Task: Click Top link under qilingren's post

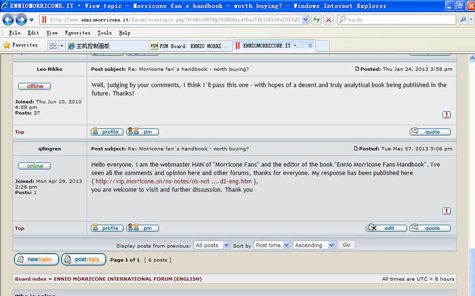Action: click(19, 228)
